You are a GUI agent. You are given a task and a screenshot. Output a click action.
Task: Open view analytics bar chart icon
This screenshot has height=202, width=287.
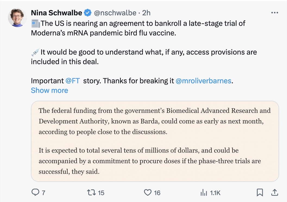pos(203,193)
